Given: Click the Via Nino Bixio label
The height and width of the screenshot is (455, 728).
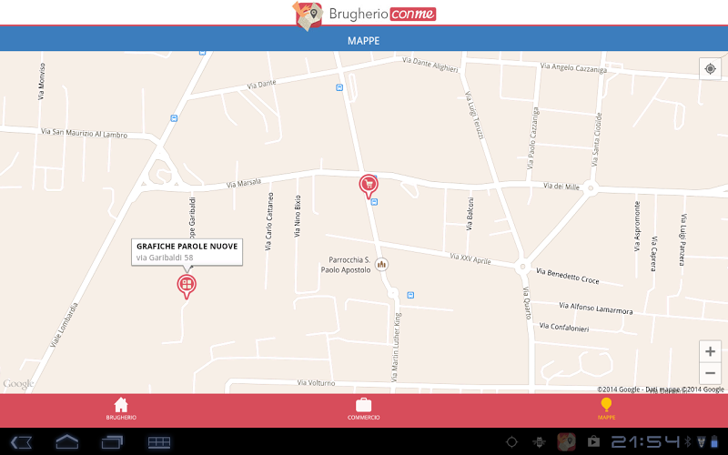Looking at the screenshot, I should click(x=298, y=217).
